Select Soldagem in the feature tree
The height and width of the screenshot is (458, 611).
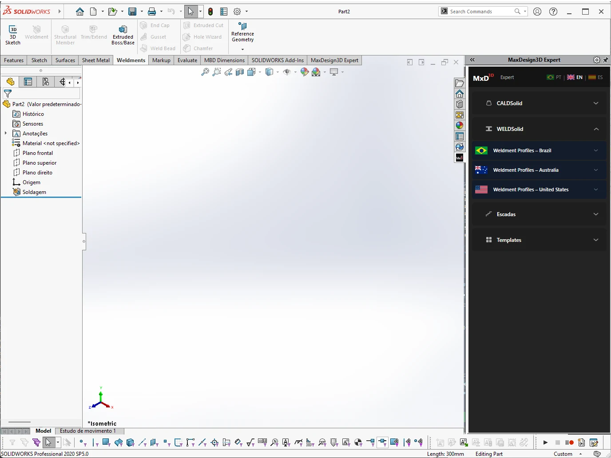click(34, 192)
